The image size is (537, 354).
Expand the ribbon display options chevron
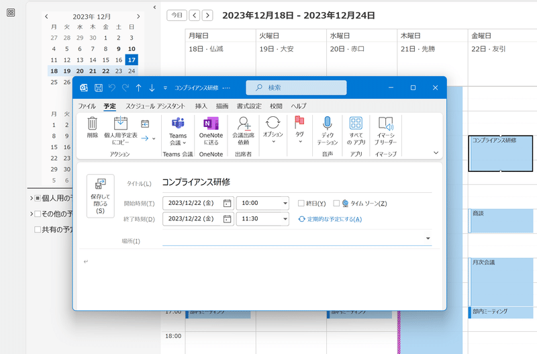coord(436,153)
